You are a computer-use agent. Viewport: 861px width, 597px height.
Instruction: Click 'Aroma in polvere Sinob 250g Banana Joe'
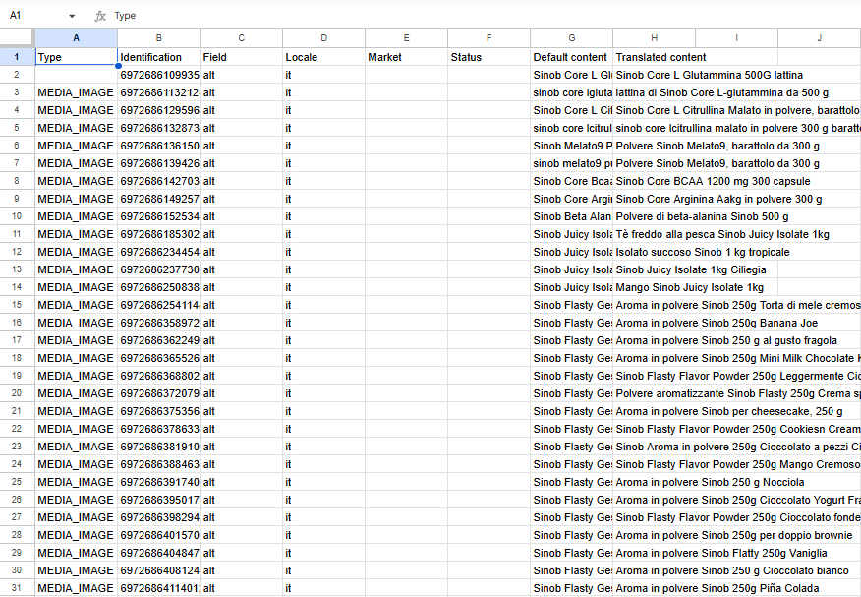[x=717, y=323]
